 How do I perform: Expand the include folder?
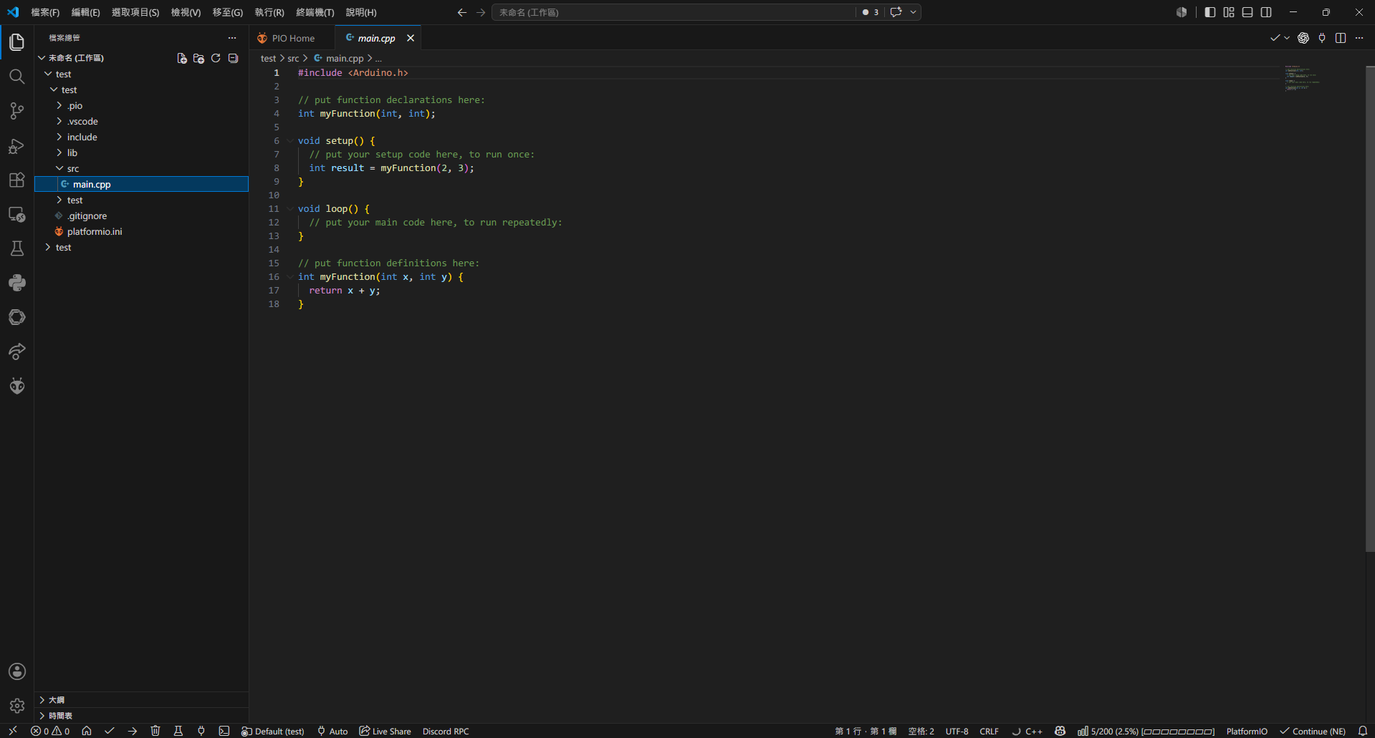click(x=142, y=137)
